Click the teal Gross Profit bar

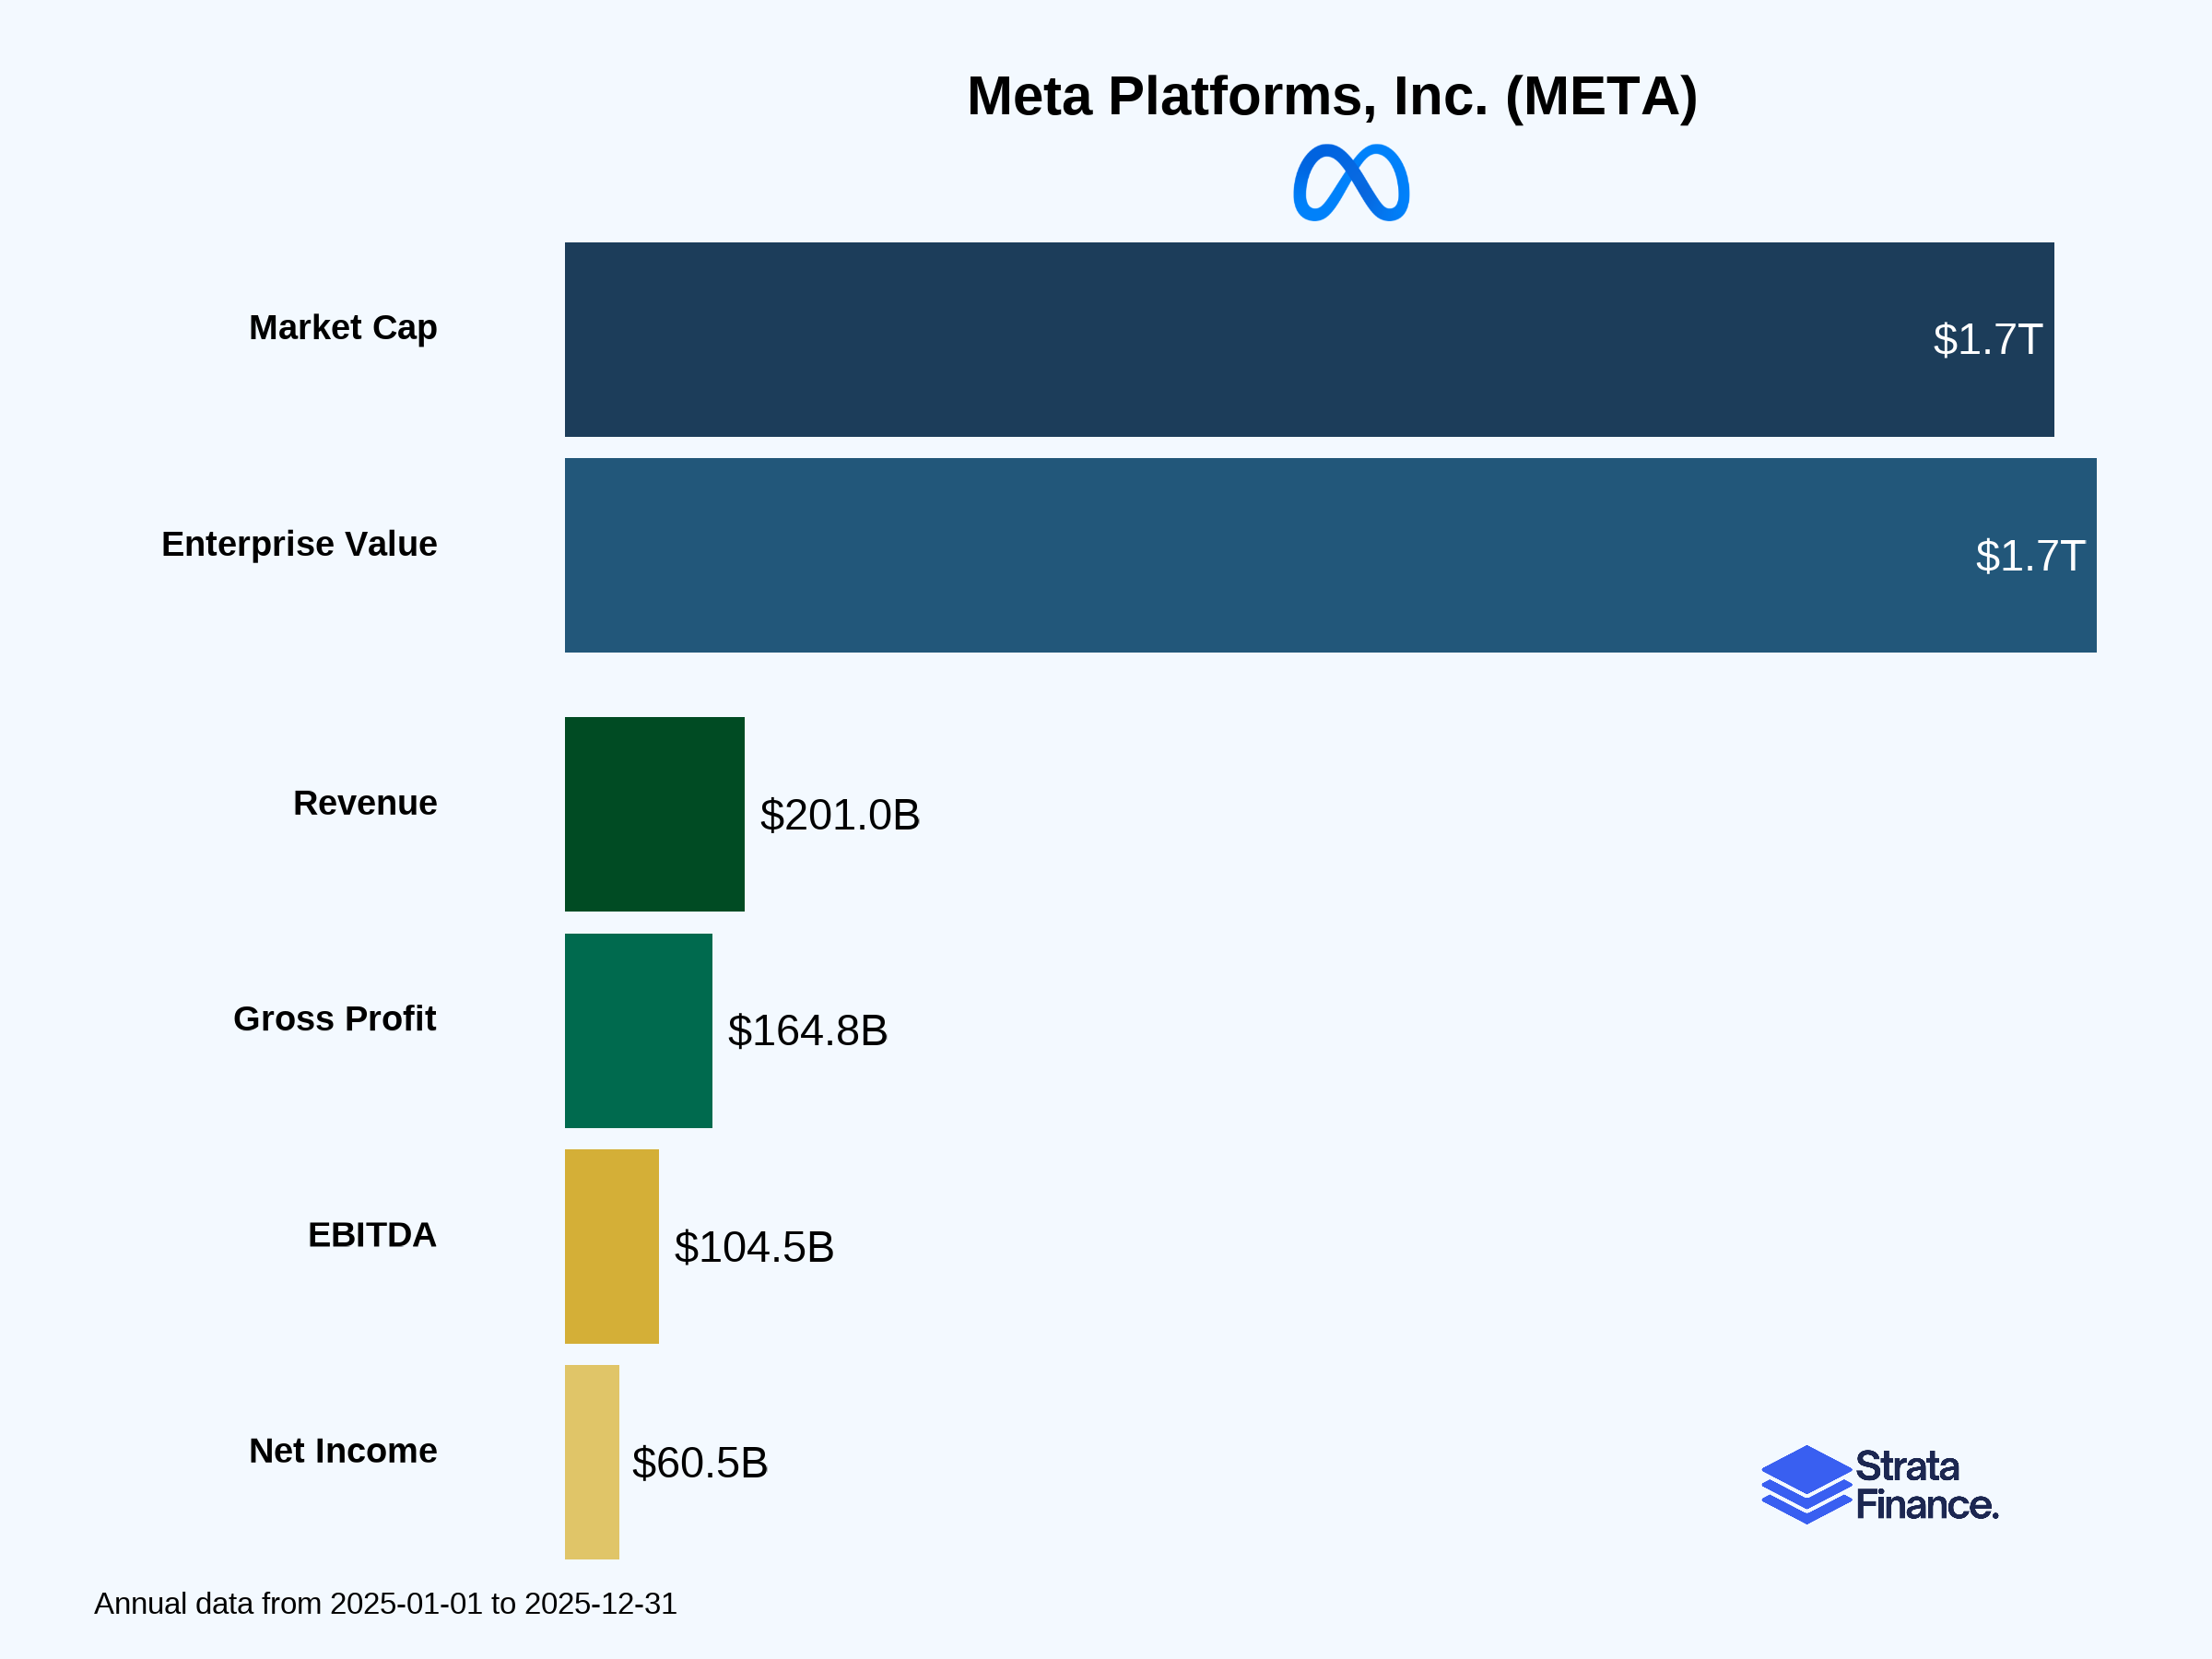click(639, 1031)
